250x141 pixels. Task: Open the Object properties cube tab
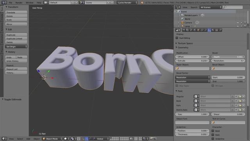coord(198,30)
